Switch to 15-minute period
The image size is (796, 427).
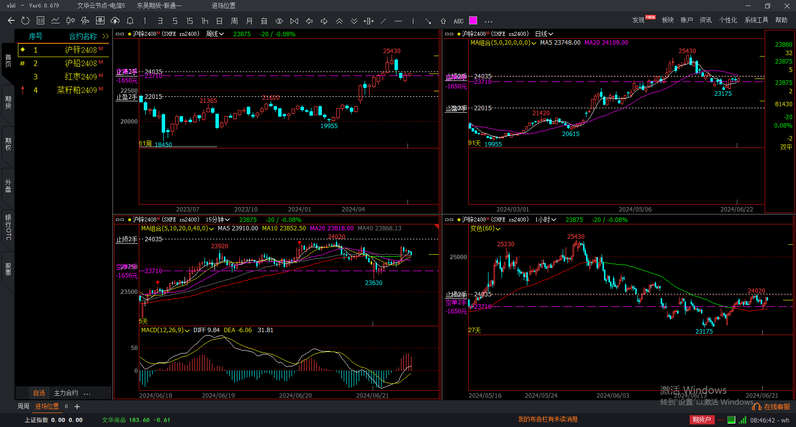coord(190,21)
